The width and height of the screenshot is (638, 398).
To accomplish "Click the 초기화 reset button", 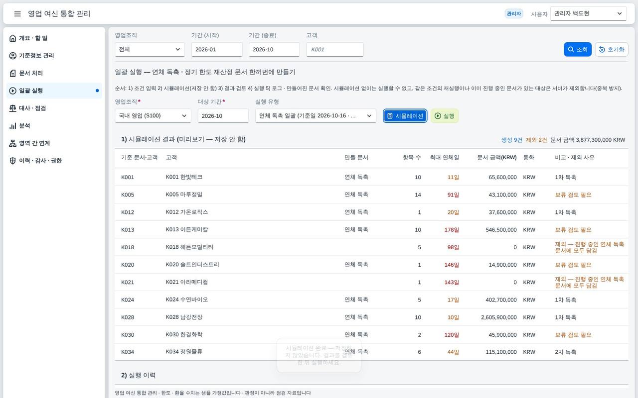I will 612,49.
